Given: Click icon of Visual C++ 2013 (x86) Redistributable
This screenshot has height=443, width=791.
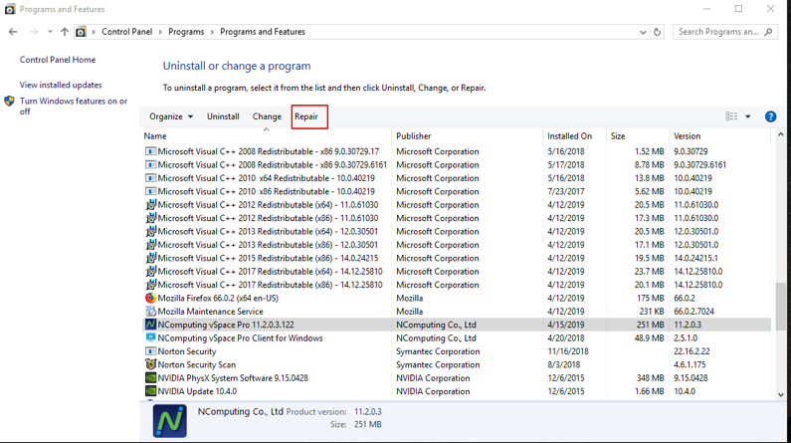Looking at the screenshot, I should pyautogui.click(x=150, y=245).
